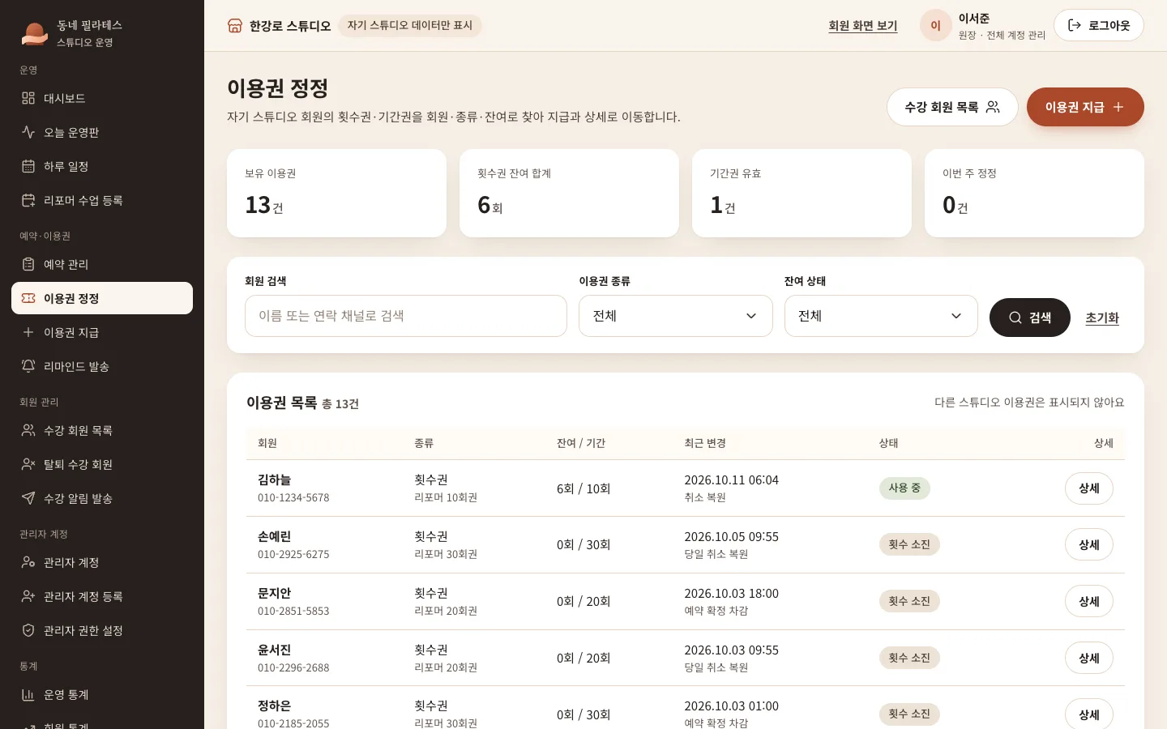Click 6회 / 10회 remaining cell
Viewport: 1167px width, 729px height.
click(x=583, y=488)
